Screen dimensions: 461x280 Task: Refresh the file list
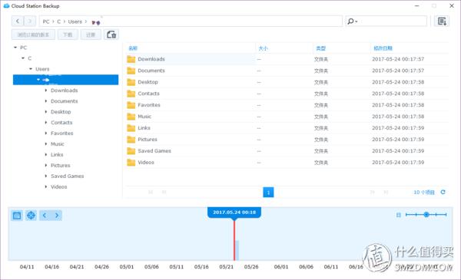click(443, 193)
